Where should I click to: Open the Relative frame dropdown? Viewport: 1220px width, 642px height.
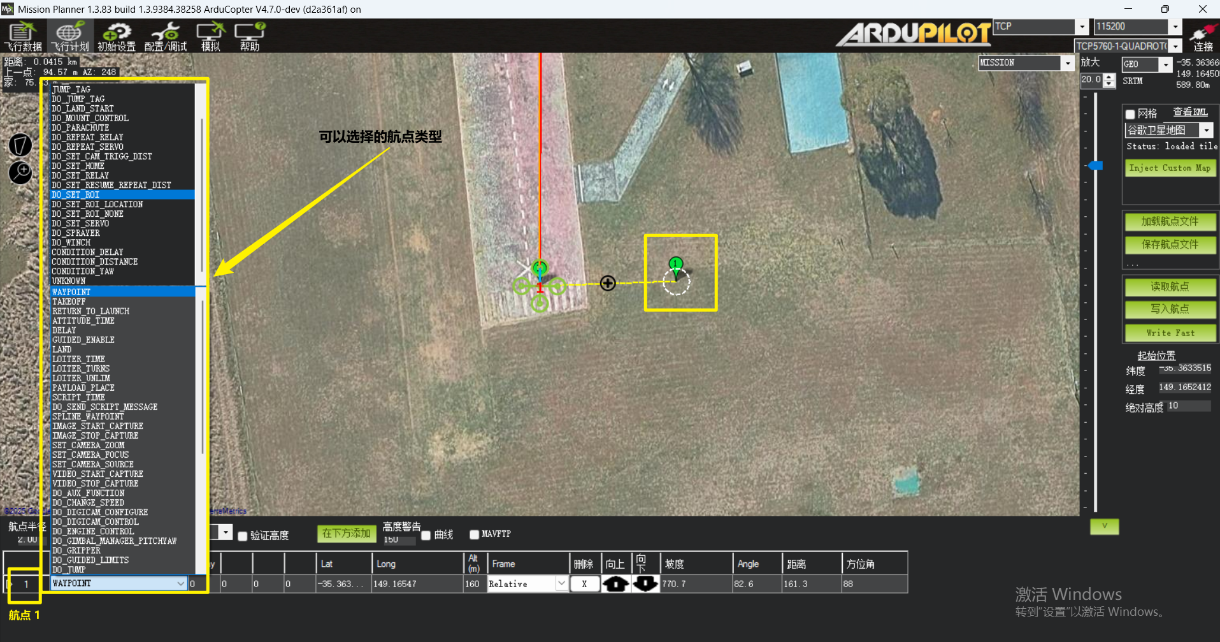point(561,584)
